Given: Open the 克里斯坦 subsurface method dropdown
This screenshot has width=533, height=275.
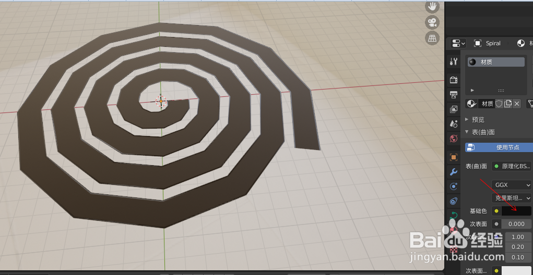Looking at the screenshot, I should click(511, 198).
